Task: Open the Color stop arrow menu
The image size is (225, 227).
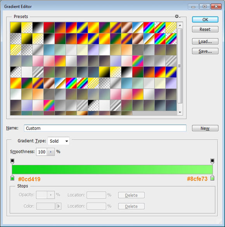Action: (59, 206)
